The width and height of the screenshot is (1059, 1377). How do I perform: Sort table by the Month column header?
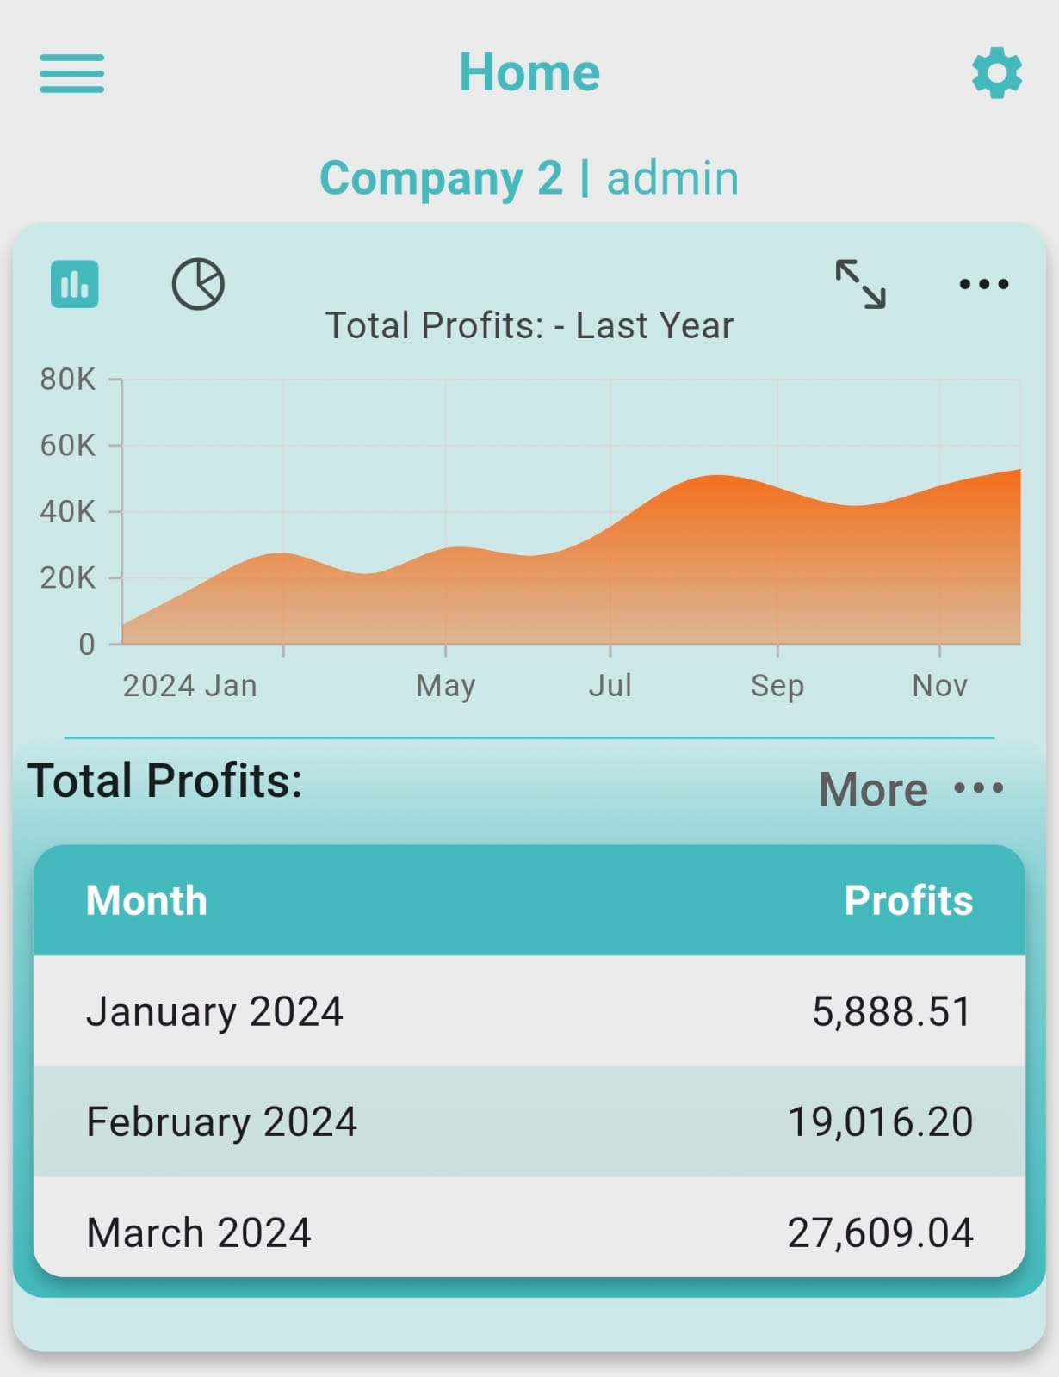[x=146, y=901]
